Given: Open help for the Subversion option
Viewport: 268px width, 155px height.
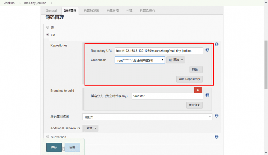Looking at the screenshot, I should (x=217, y=137).
